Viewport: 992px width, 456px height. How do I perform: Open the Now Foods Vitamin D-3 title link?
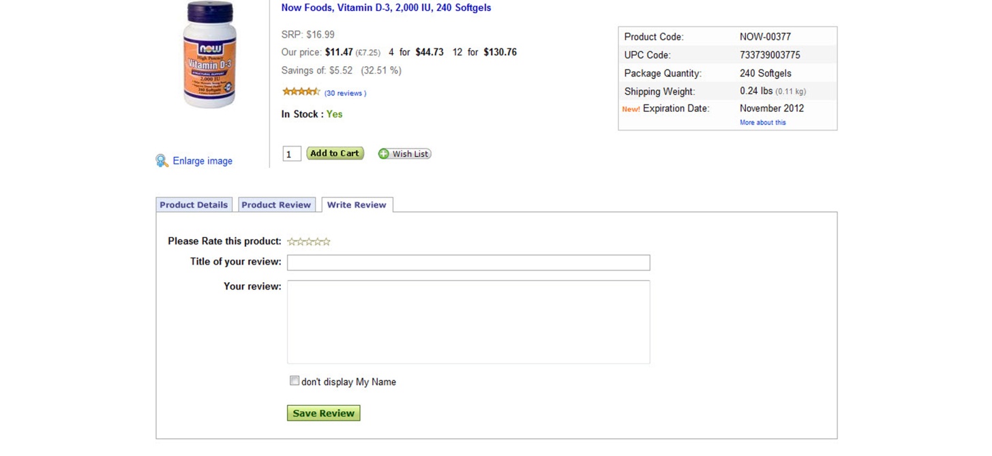[x=386, y=8]
